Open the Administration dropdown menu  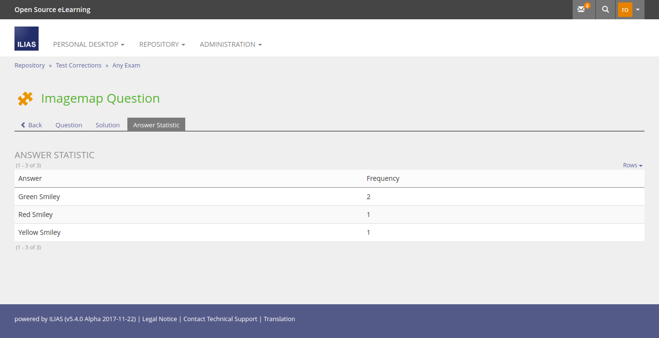point(231,44)
